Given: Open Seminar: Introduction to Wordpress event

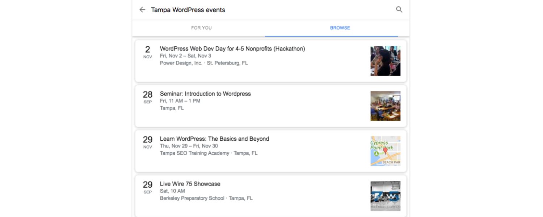Looking at the screenshot, I should (205, 94).
